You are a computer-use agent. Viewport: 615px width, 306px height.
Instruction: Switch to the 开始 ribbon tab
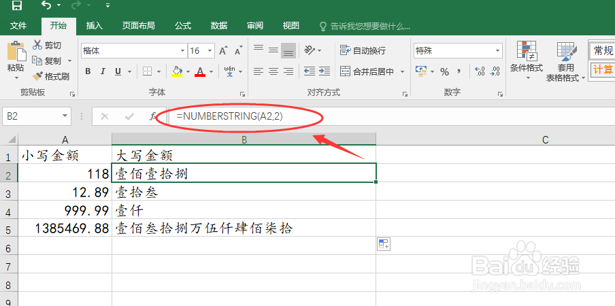(x=58, y=26)
